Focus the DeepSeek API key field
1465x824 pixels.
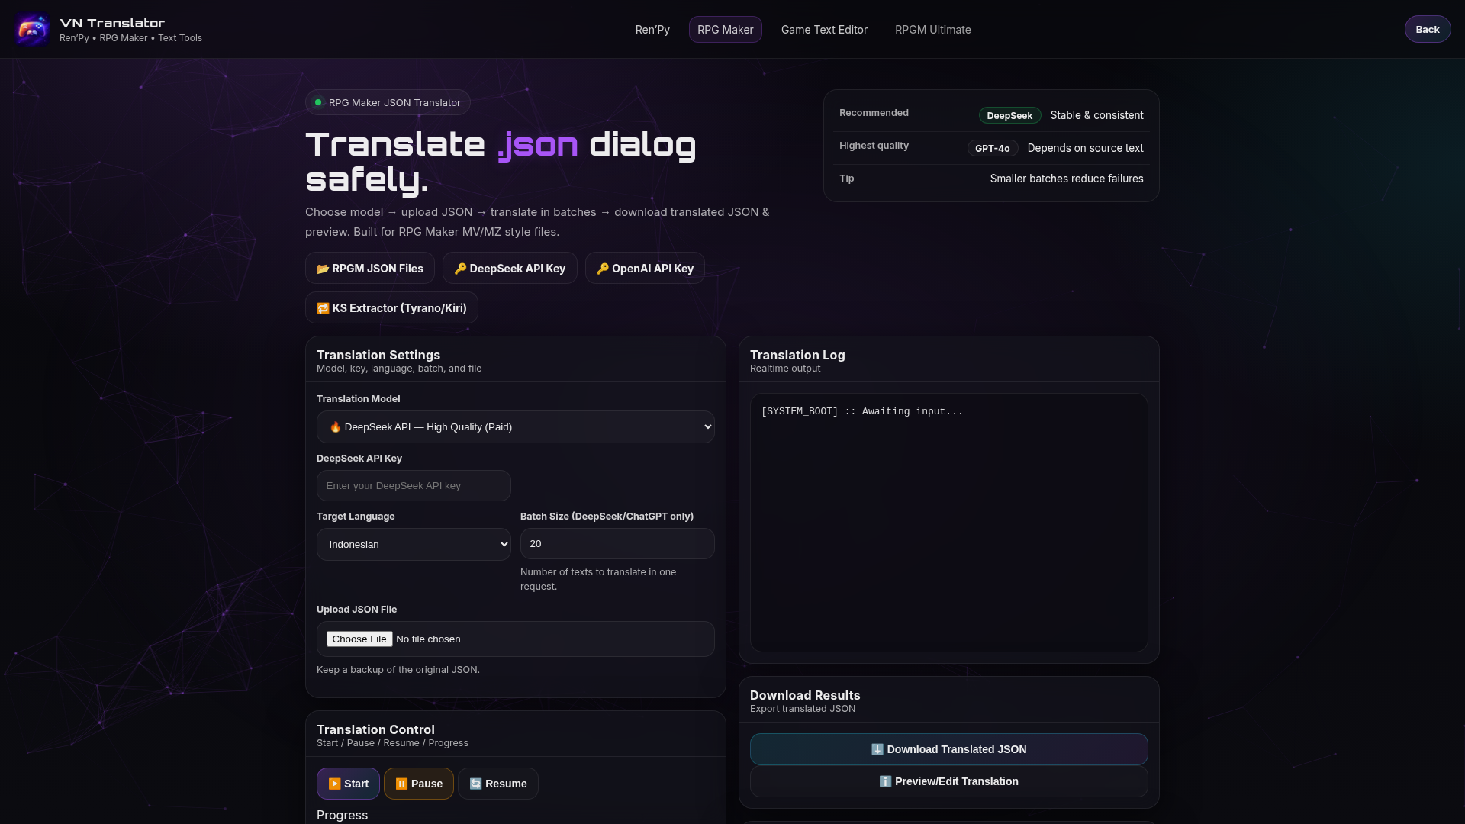(414, 486)
